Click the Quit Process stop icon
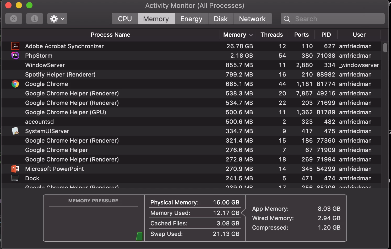The height and width of the screenshot is (249, 391). tap(14, 19)
